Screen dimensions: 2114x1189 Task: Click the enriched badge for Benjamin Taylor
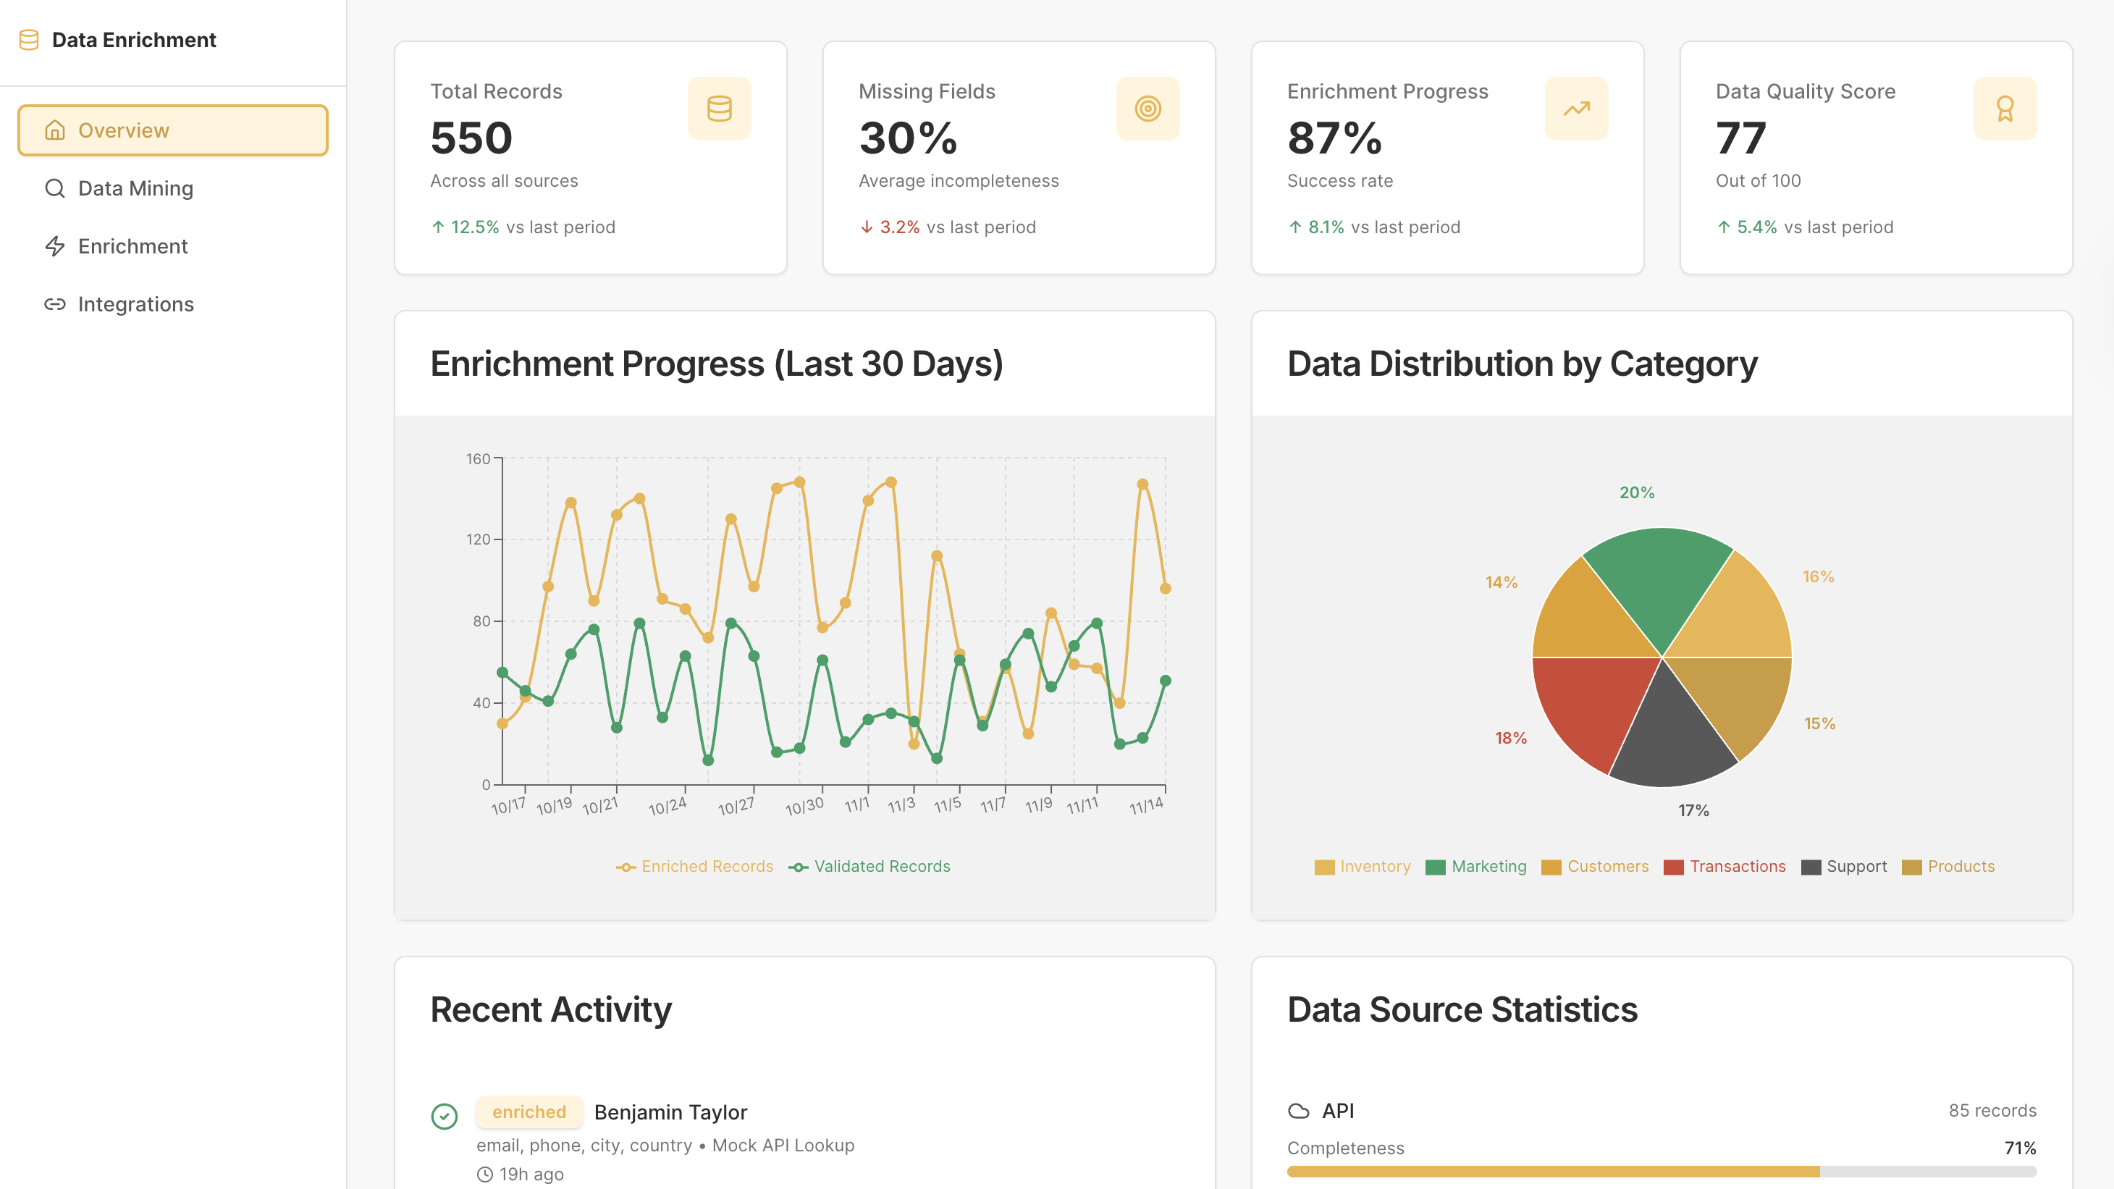pos(528,1112)
